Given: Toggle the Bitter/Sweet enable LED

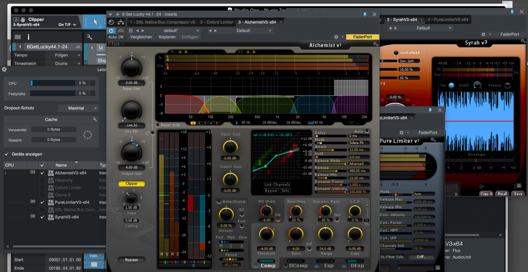Looking at the screenshot, I should pyautogui.click(x=219, y=201).
